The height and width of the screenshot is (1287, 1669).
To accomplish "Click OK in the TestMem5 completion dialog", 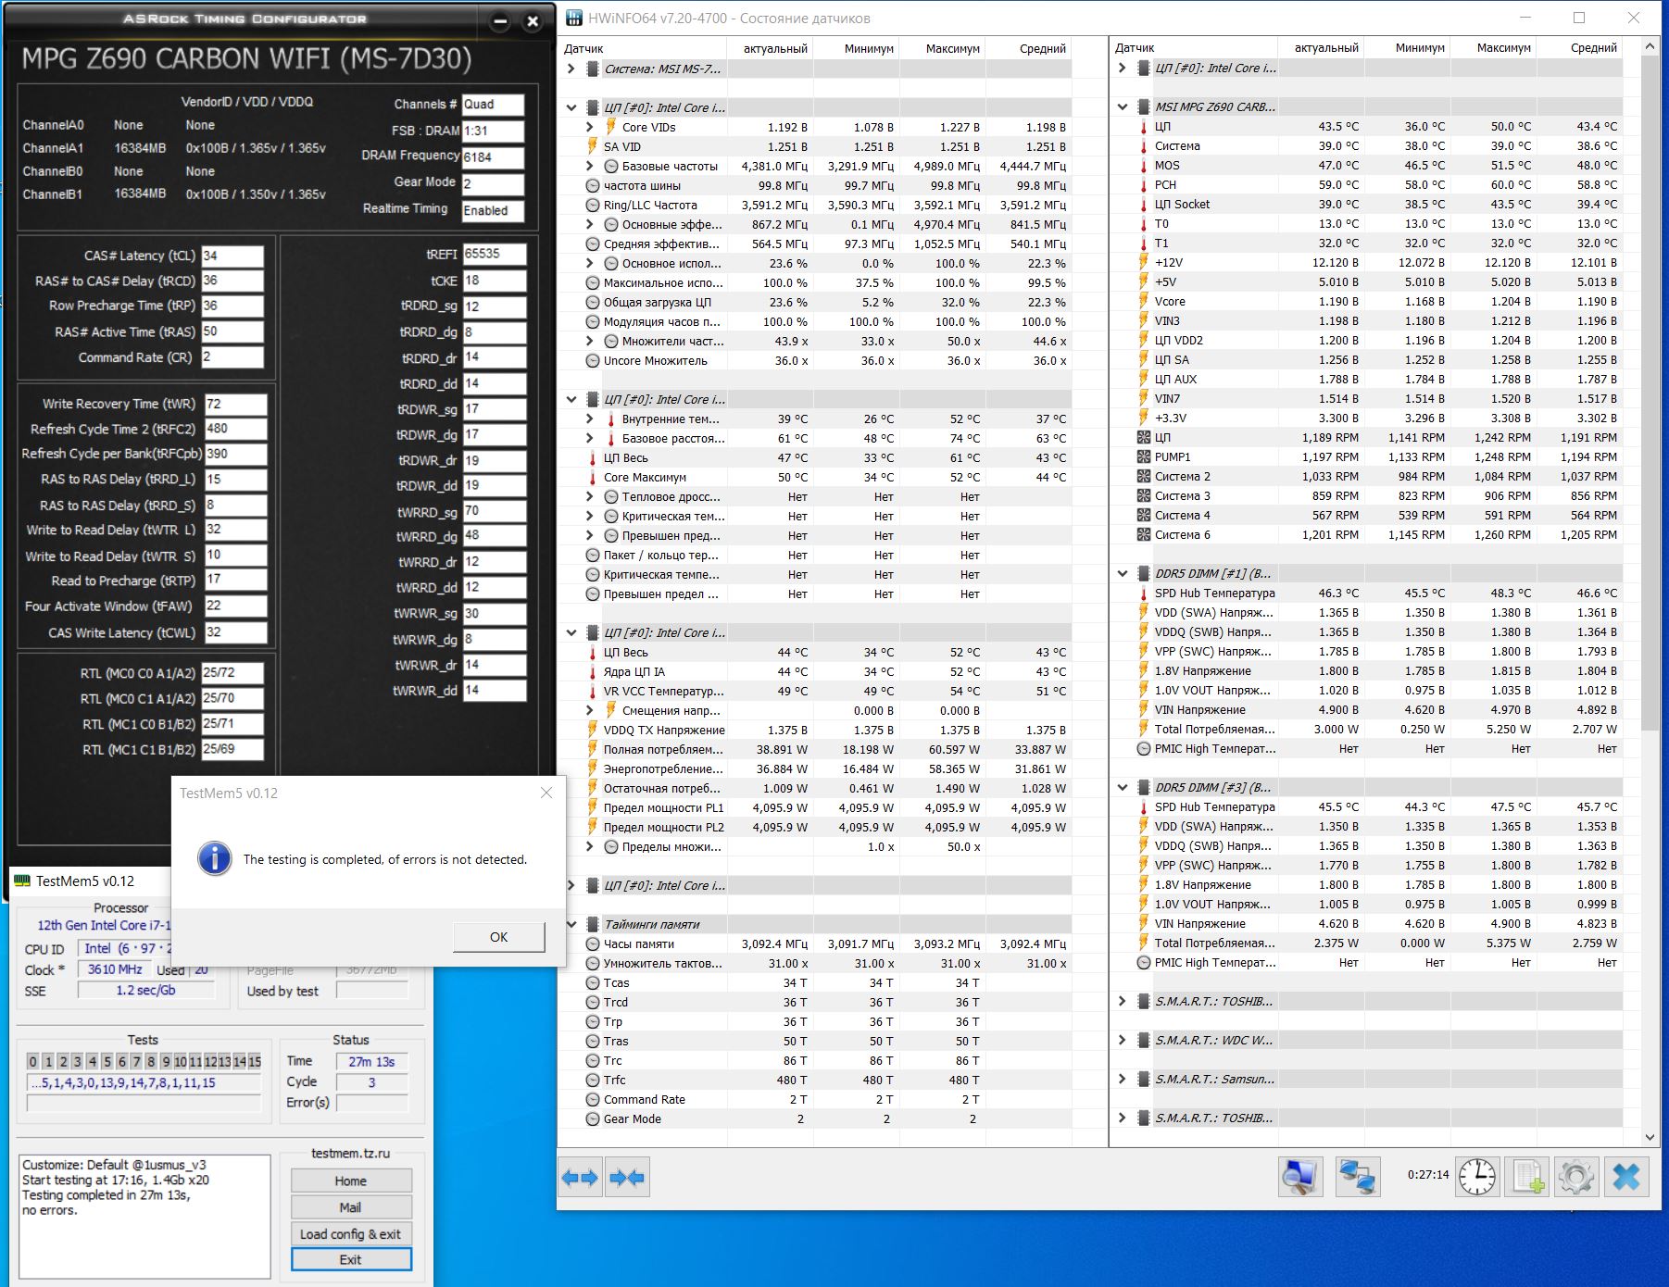I will (498, 937).
